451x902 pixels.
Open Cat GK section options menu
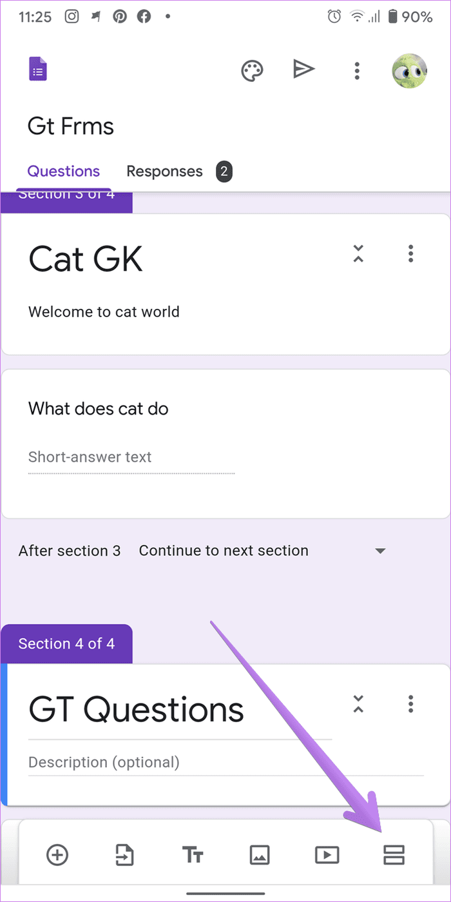(x=410, y=253)
